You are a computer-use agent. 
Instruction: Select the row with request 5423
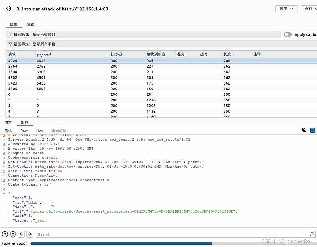click(x=161, y=83)
